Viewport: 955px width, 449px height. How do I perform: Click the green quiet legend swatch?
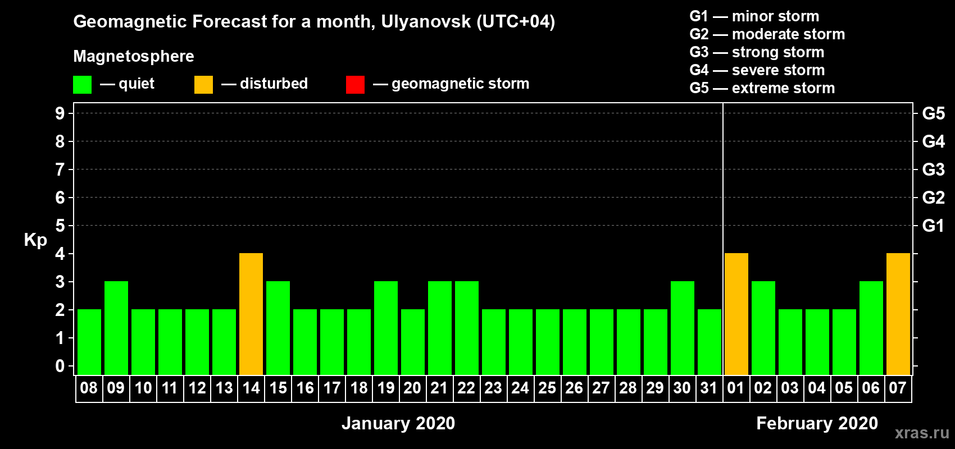[83, 85]
